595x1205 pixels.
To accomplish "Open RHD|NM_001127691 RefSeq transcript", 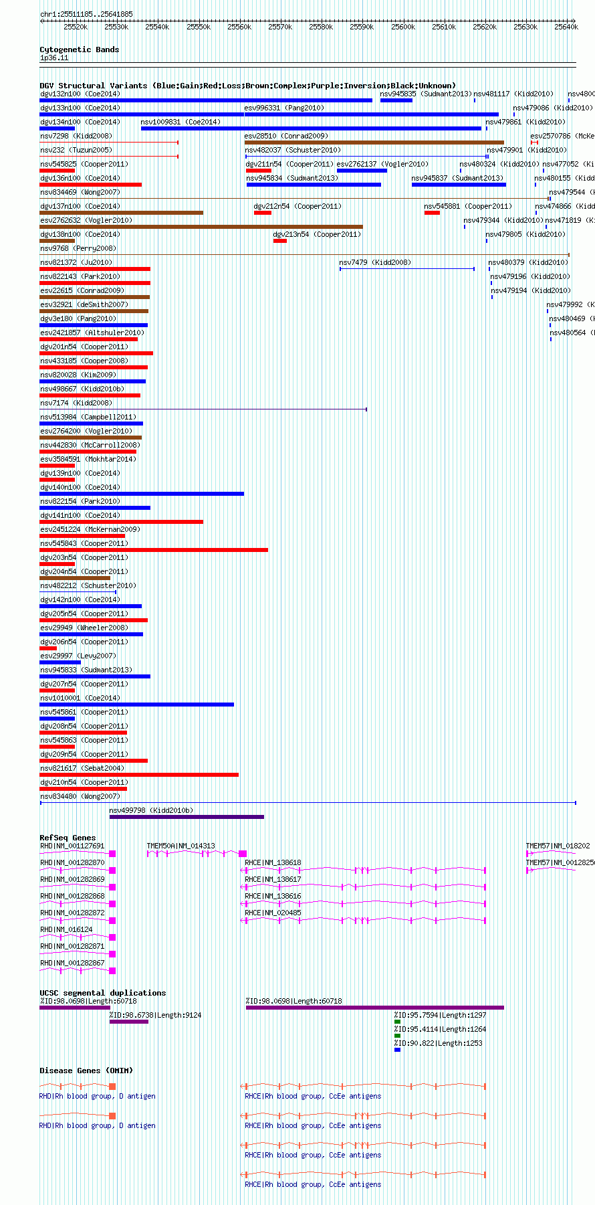I will tap(78, 854).
